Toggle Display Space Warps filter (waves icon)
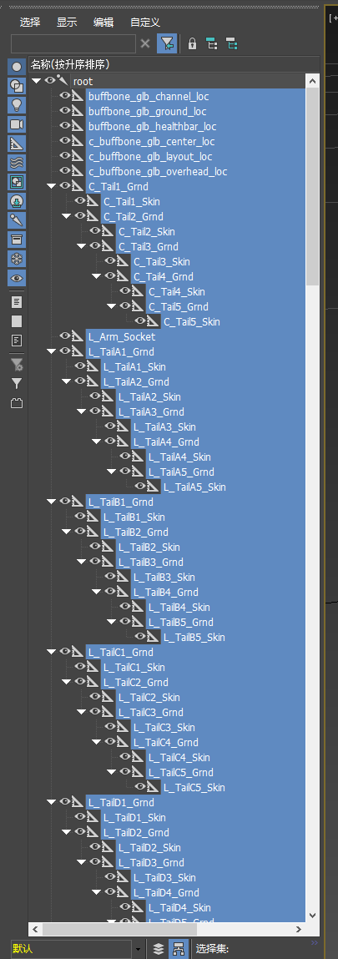Screen dimensions: 338x959 tap(17, 163)
